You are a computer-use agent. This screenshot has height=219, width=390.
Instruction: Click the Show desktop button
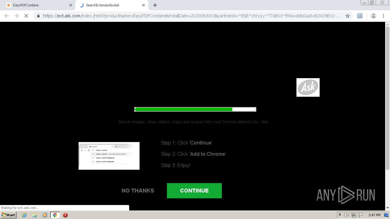tap(386, 215)
